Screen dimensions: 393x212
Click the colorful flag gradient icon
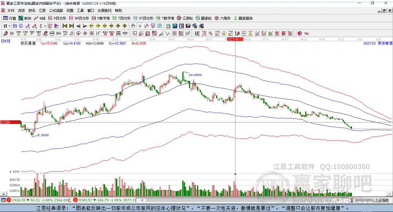click(x=57, y=26)
